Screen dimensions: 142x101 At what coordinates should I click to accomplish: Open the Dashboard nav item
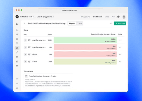coord(97,17)
